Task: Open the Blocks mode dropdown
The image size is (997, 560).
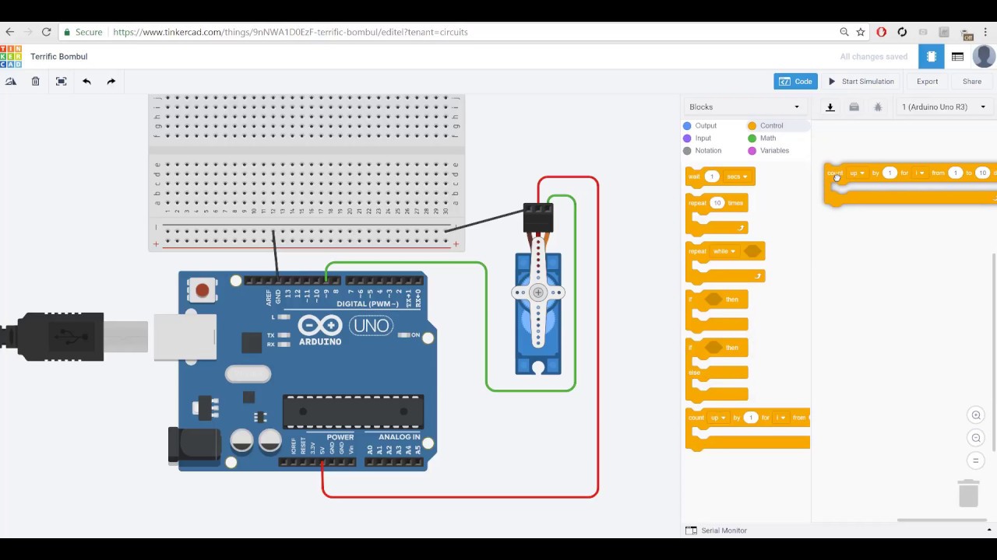Action: click(744, 107)
